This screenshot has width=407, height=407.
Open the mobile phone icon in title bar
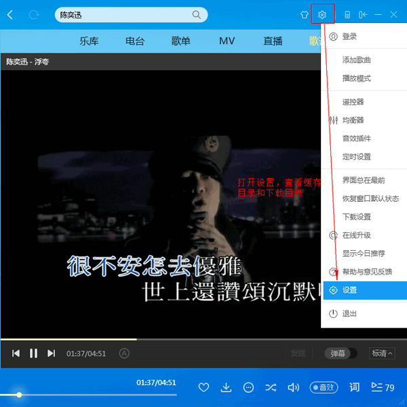pos(347,14)
